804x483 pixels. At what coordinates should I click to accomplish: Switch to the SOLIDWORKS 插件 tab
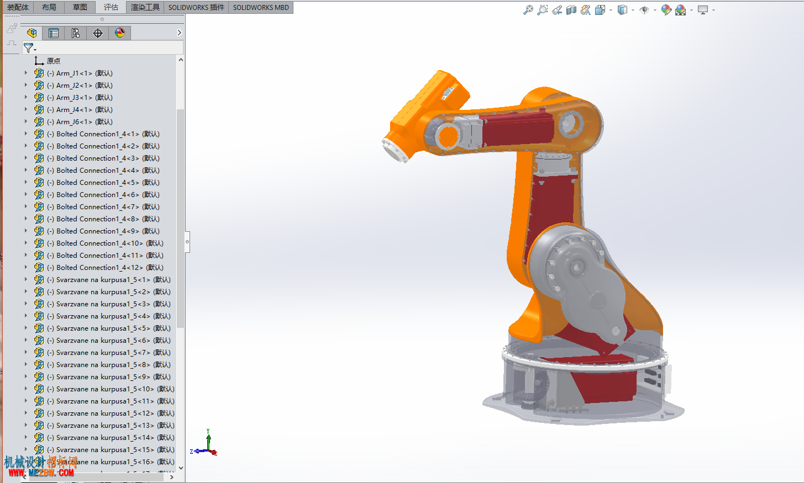[x=196, y=7]
